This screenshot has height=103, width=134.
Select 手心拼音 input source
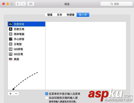coord(27,39)
